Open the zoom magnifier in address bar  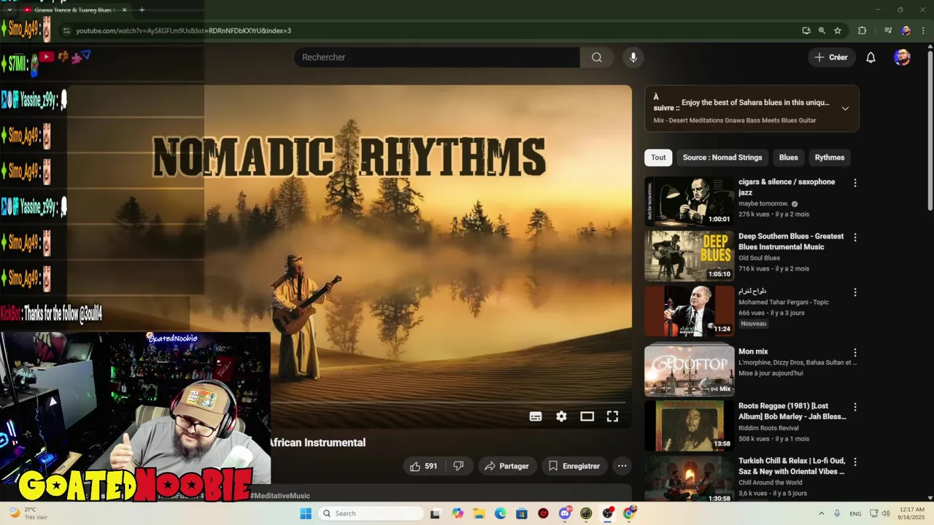coord(822,31)
